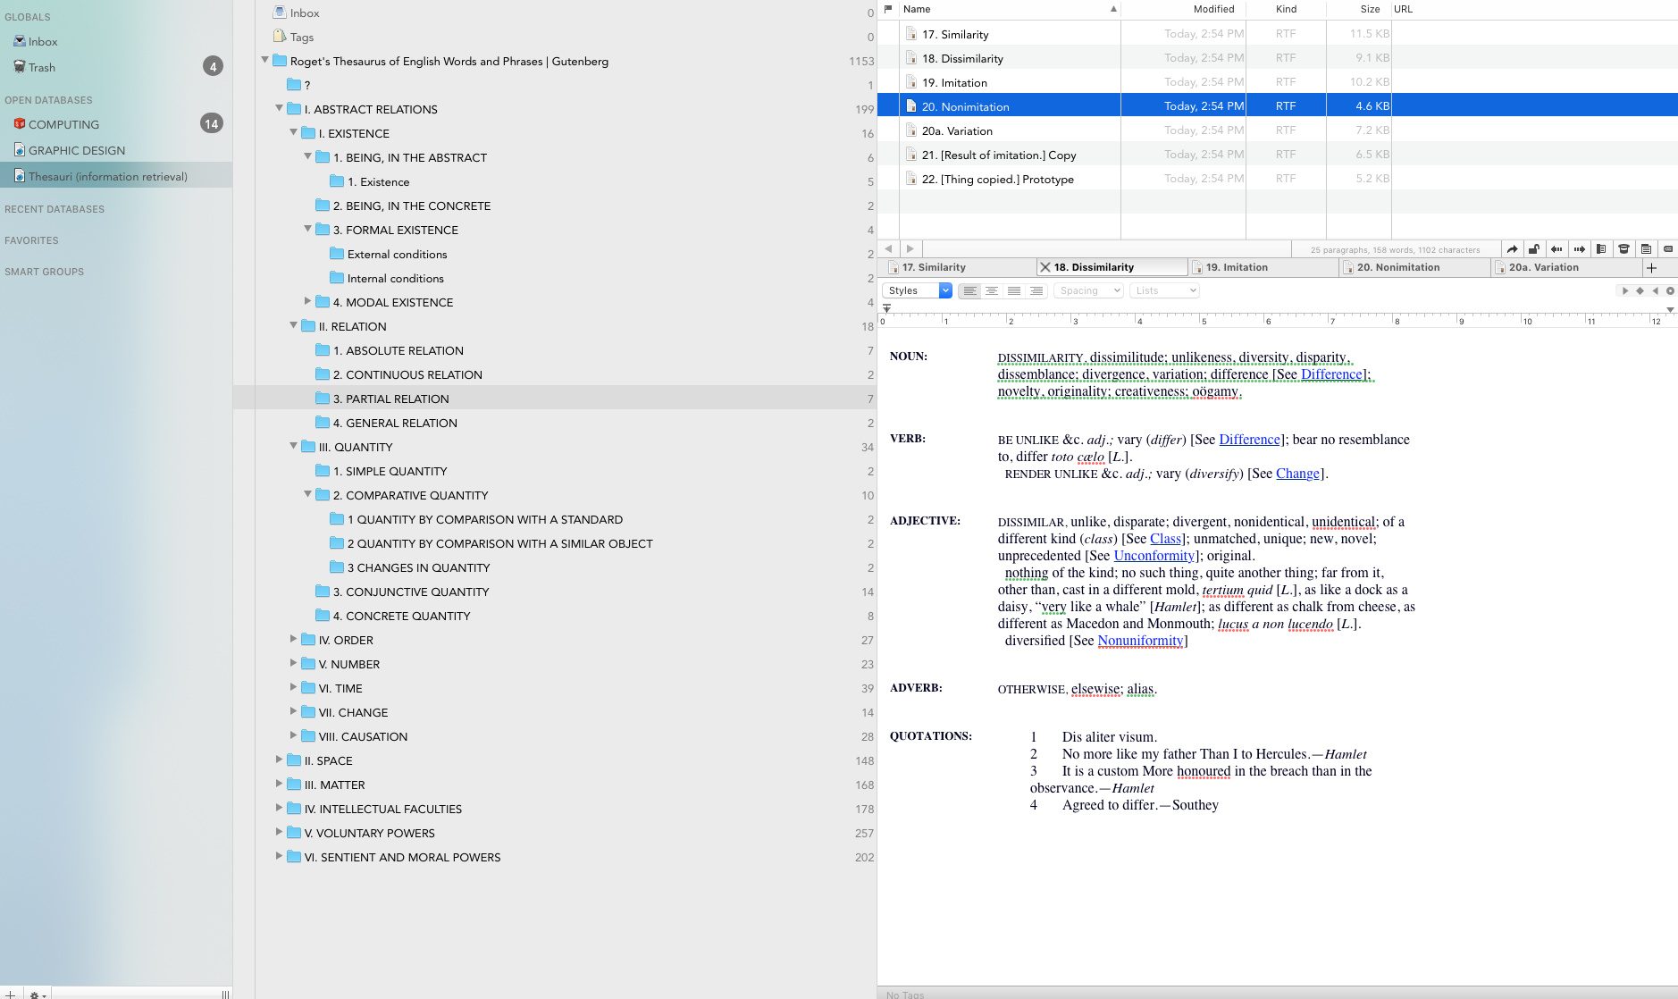Collapse the III. QUANTITY folder
This screenshot has width=1678, height=999.
click(293, 446)
